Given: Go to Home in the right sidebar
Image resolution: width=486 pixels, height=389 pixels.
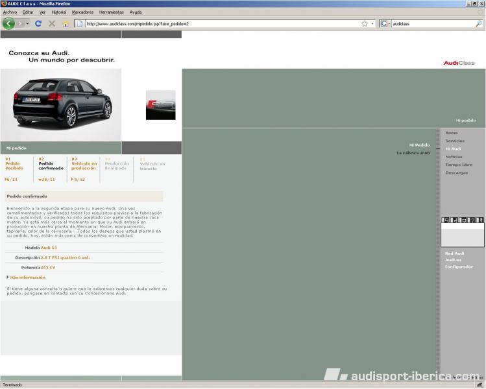Looking at the screenshot, I should (452, 133).
